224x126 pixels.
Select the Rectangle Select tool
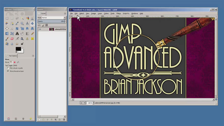point(7,18)
